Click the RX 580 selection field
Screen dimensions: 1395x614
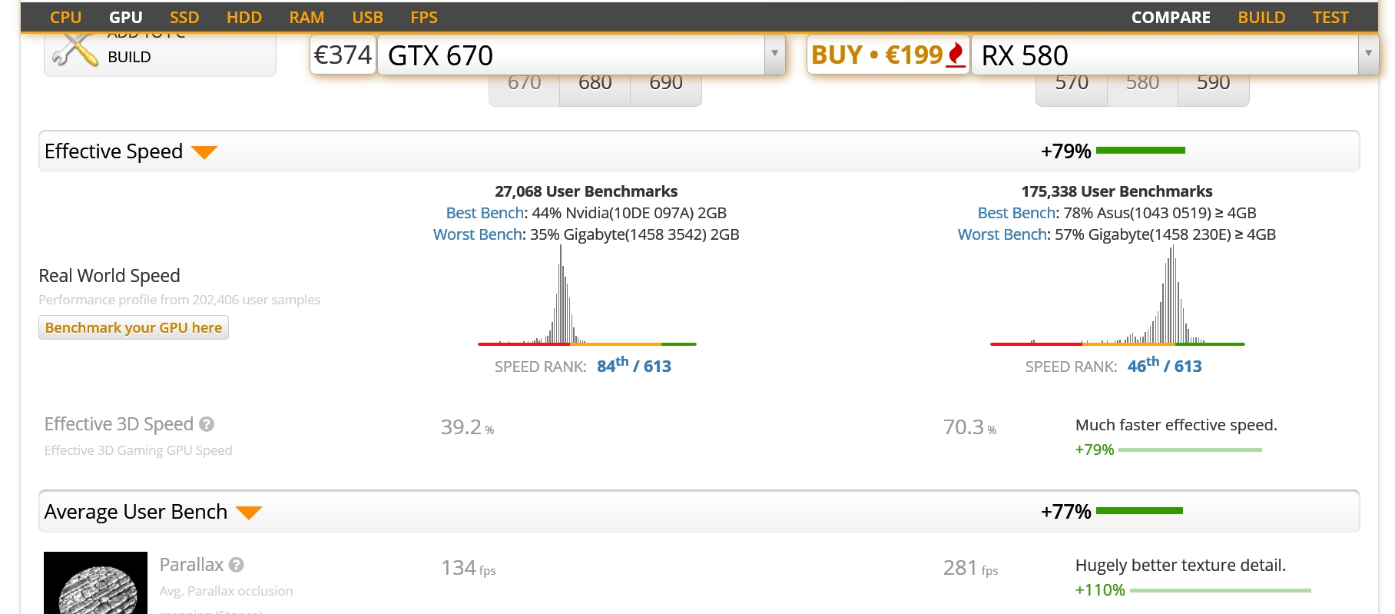point(1165,55)
